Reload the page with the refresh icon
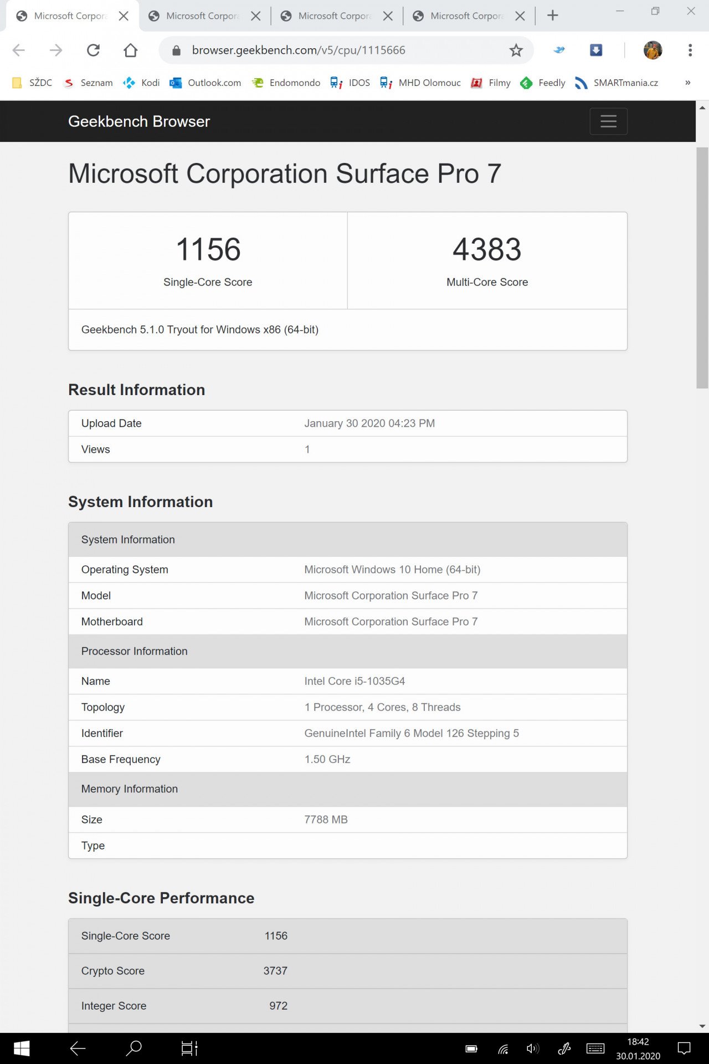Viewport: 709px width, 1064px height. pos(93,50)
